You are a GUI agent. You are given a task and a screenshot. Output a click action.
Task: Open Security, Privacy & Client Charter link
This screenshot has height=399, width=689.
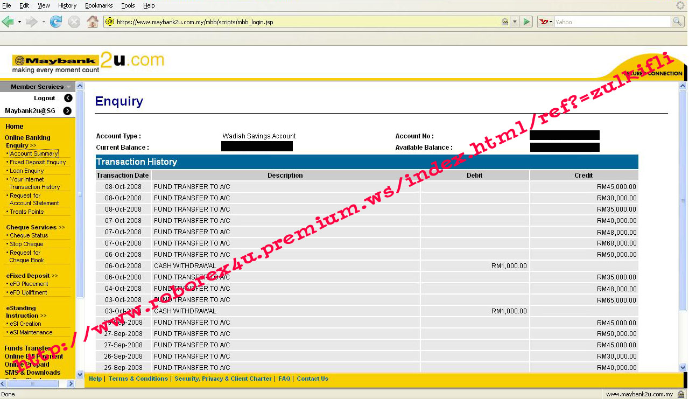[x=223, y=379]
